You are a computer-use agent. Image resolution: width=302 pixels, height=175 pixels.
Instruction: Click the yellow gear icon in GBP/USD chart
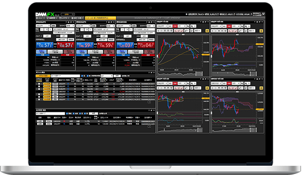tap(261, 88)
